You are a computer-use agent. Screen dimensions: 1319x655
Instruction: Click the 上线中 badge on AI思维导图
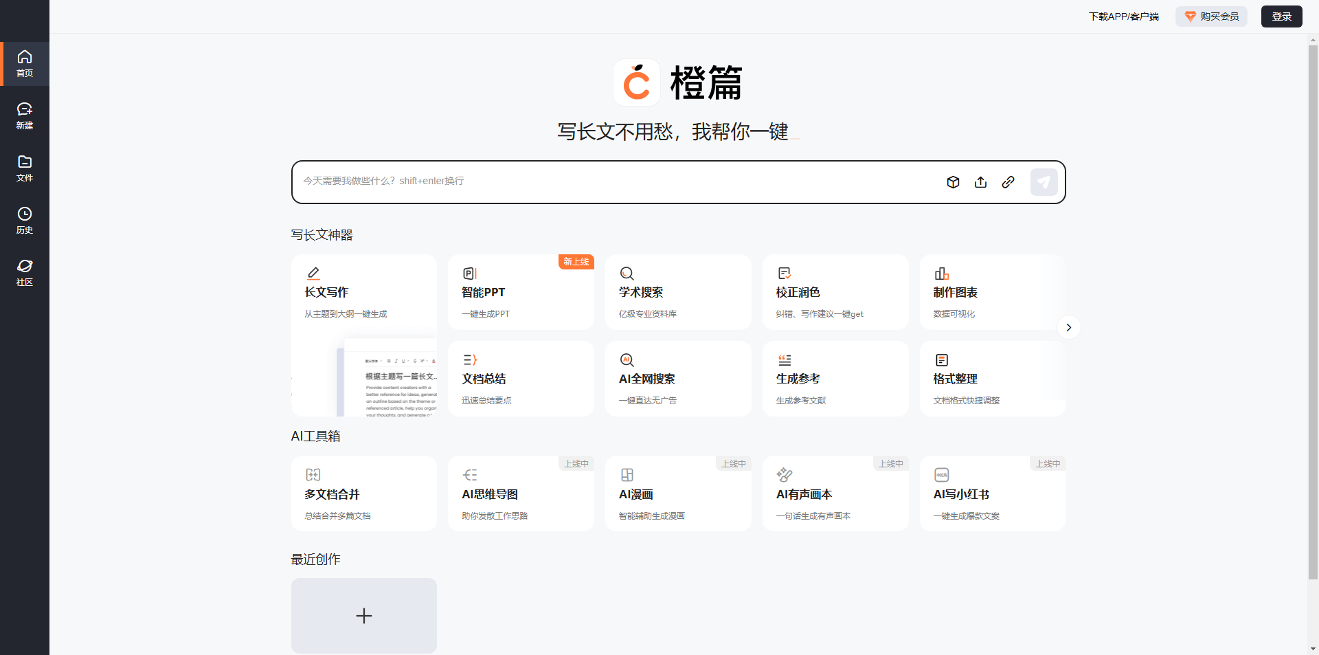tap(576, 464)
